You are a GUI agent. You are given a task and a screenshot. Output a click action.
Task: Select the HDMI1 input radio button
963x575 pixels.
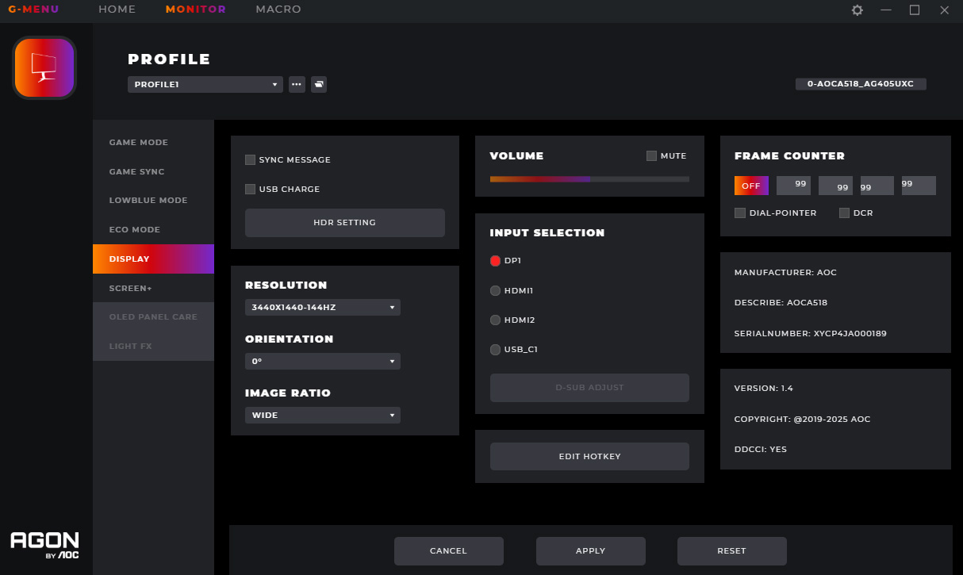click(x=496, y=291)
